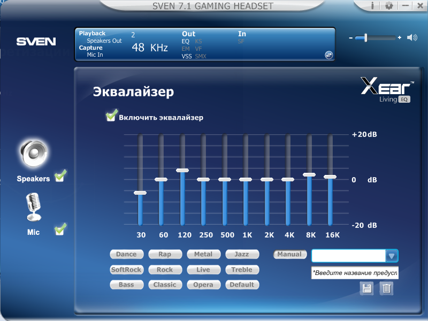
Task: Click the 2K band slider handle
Action: 267,179
